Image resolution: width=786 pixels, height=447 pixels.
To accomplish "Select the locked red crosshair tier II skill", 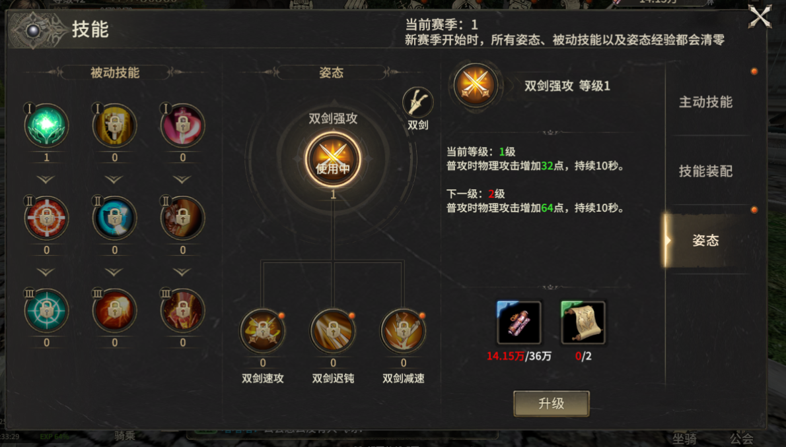I will click(46, 218).
